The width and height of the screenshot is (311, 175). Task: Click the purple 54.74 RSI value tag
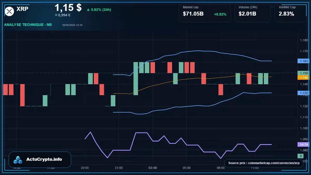coord(303,144)
